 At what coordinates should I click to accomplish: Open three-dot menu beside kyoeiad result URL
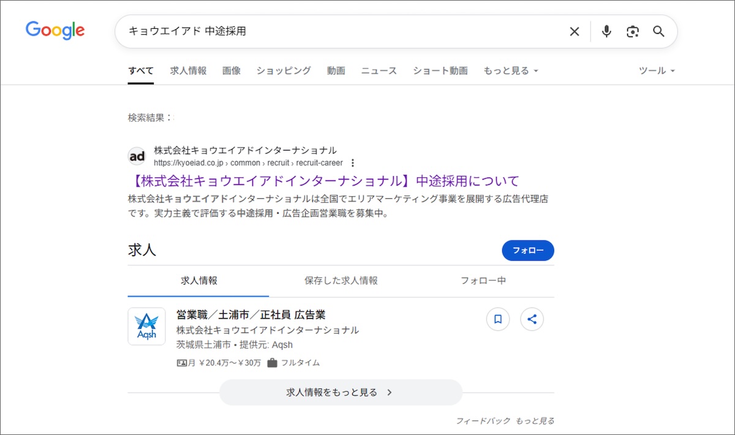pos(352,163)
